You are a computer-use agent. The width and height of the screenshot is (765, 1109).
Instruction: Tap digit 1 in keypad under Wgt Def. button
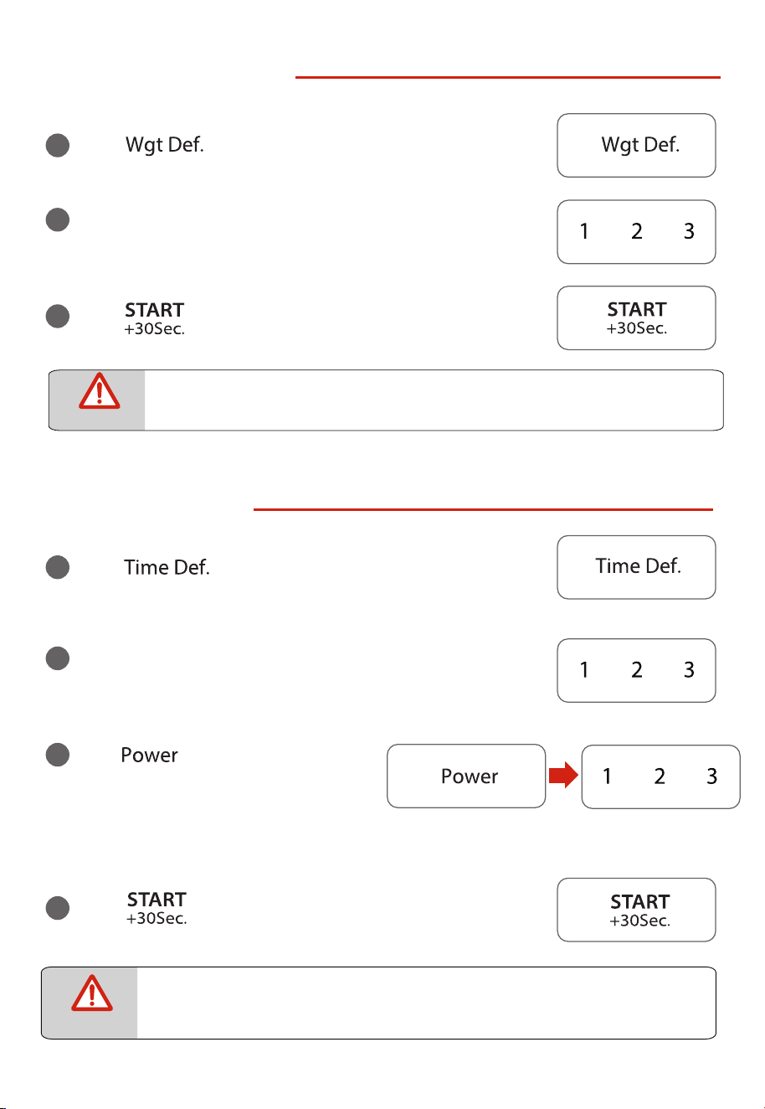pos(584,232)
